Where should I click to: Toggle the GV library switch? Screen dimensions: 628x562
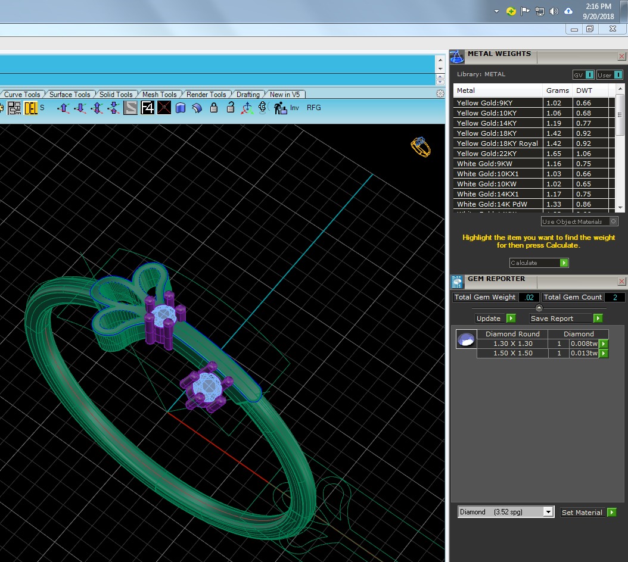[x=583, y=75]
